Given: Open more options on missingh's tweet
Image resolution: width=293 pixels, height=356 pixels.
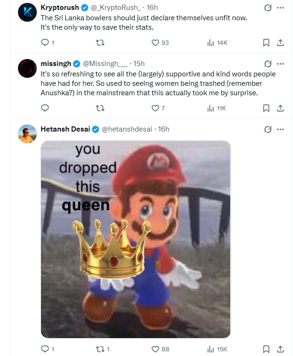Looking at the screenshot, I should pos(281,64).
